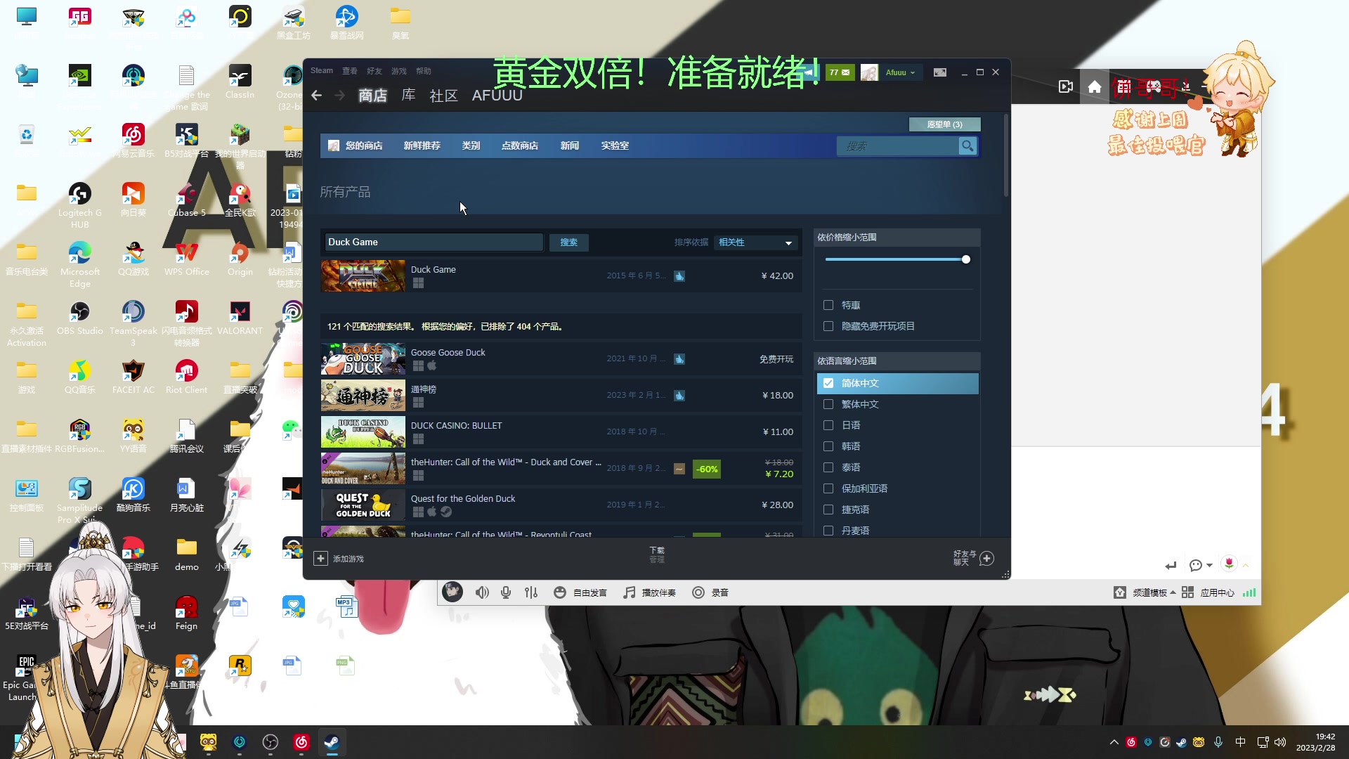Screen dimensions: 1349x759
Task: Check the 韩语 language filter
Action: pyautogui.click(x=828, y=447)
